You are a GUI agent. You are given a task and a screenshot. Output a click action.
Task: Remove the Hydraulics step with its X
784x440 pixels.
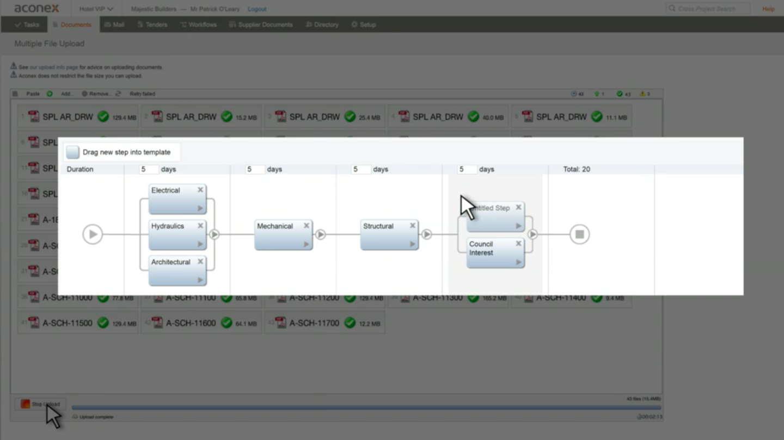tap(200, 226)
